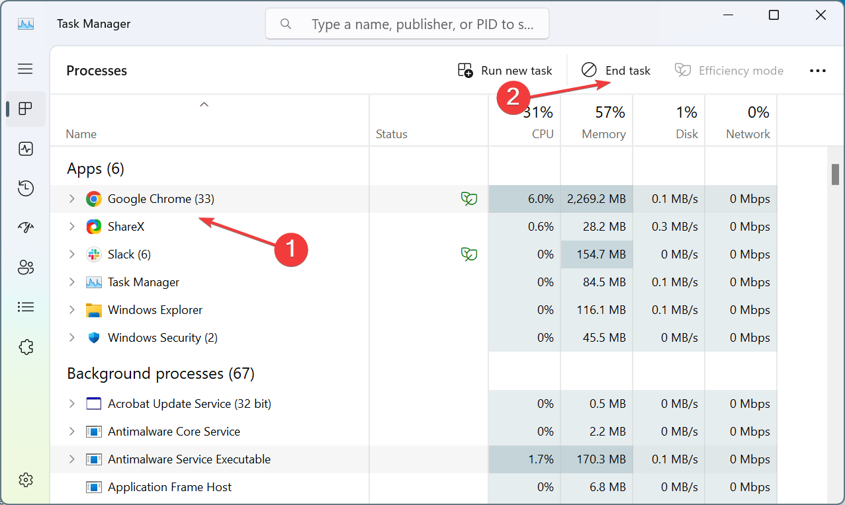Image resolution: width=845 pixels, height=505 pixels.
Task: Click the Windows Explorer folder icon
Action: pyautogui.click(x=94, y=310)
